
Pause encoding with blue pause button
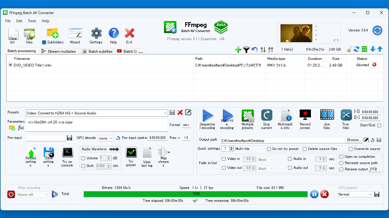[x=314, y=194]
